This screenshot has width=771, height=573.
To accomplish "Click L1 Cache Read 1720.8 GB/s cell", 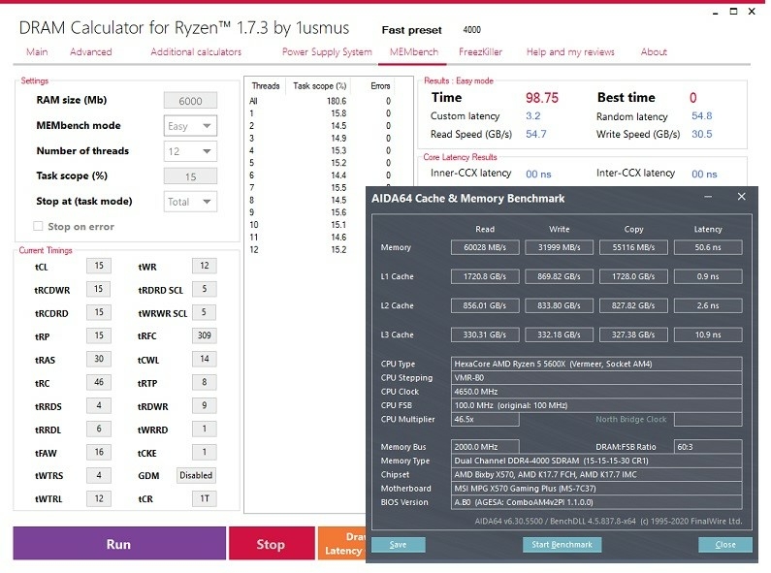I will point(485,276).
